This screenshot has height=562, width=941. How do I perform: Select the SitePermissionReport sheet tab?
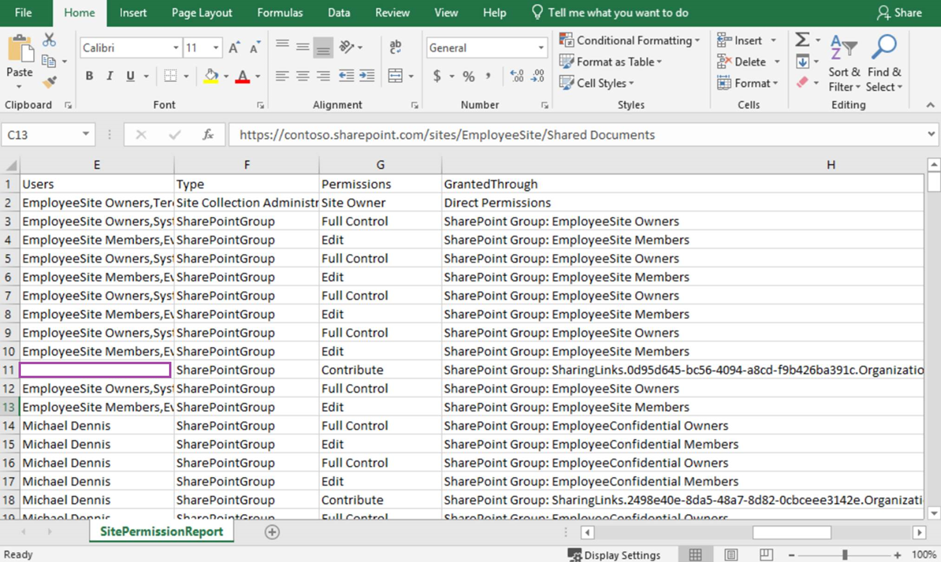point(161,532)
